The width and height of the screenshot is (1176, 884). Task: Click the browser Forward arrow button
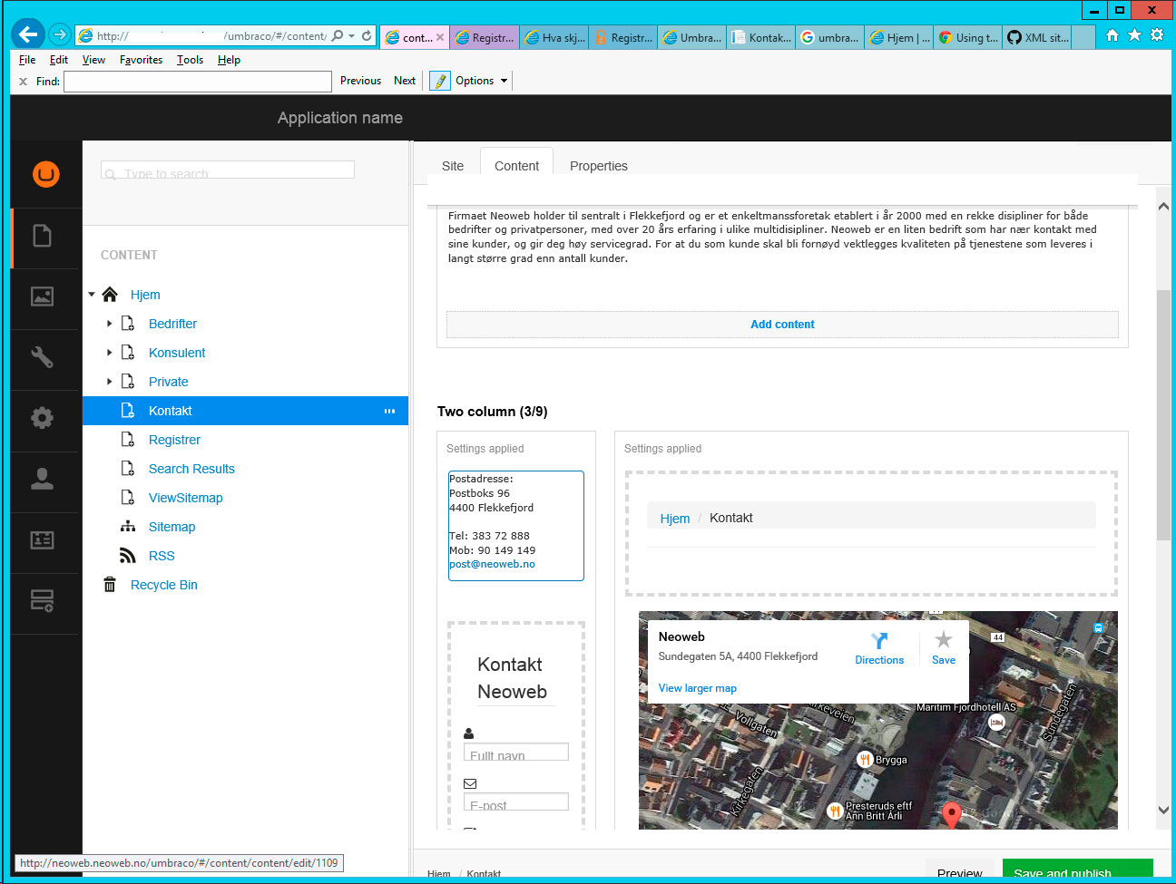click(x=60, y=34)
